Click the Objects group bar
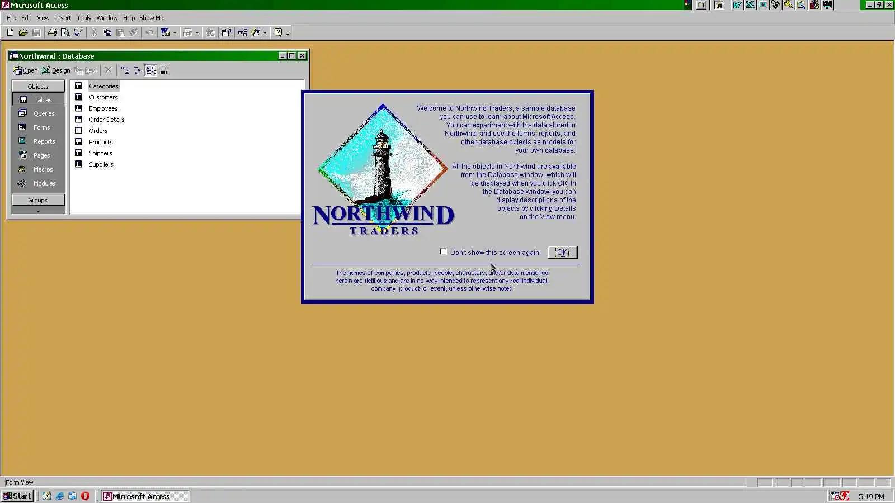 coord(38,87)
